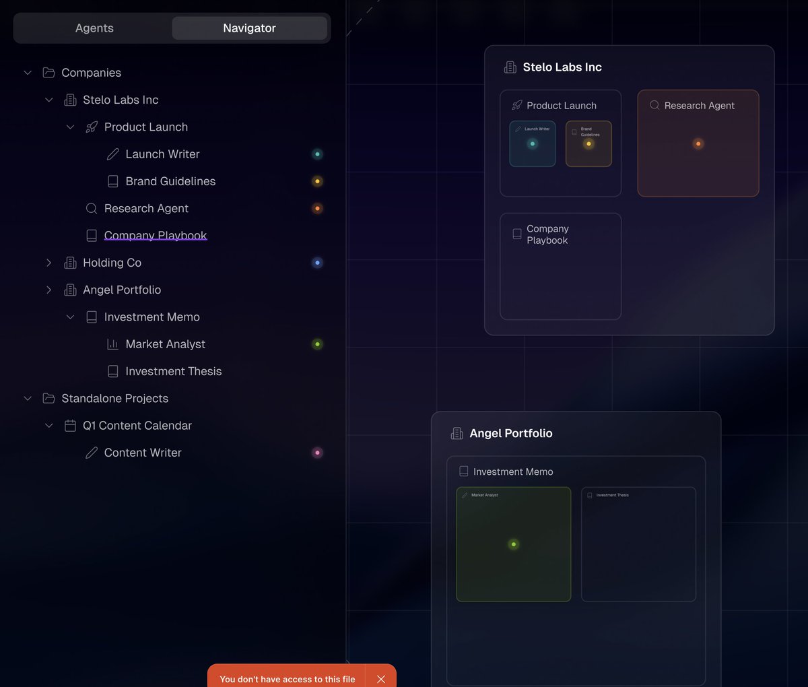The image size is (808, 687).
Task: Click the Research Agent magnifier icon in tree
Action: (92, 208)
